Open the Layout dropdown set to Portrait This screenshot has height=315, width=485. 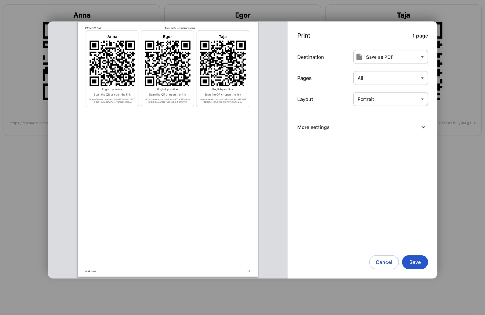(390, 99)
